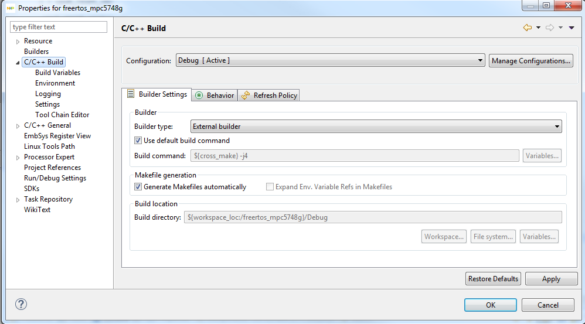Select WikiText in the tree
Image resolution: width=585 pixels, height=324 pixels.
(37, 210)
